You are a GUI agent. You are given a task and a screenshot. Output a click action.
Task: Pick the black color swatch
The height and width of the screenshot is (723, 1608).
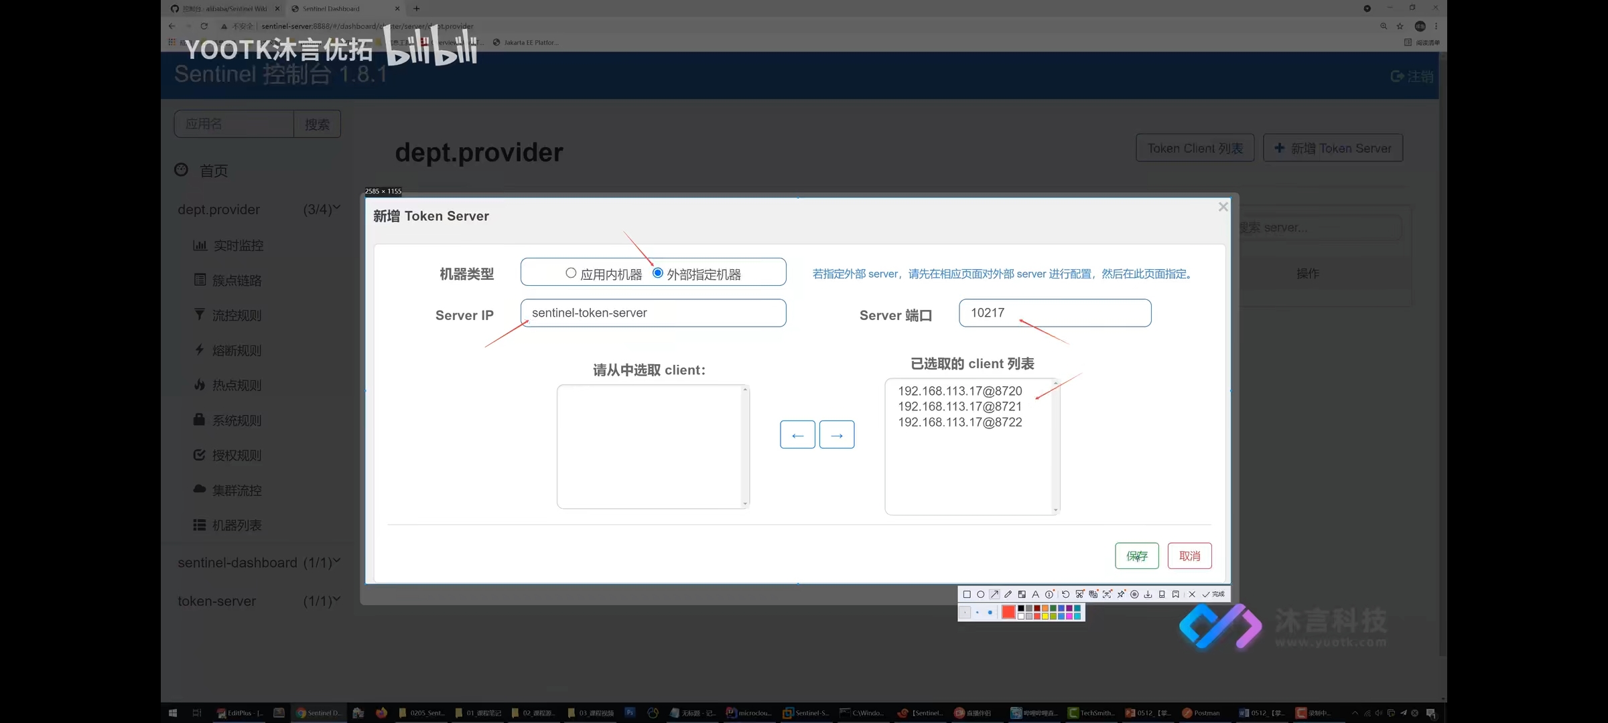click(1021, 609)
